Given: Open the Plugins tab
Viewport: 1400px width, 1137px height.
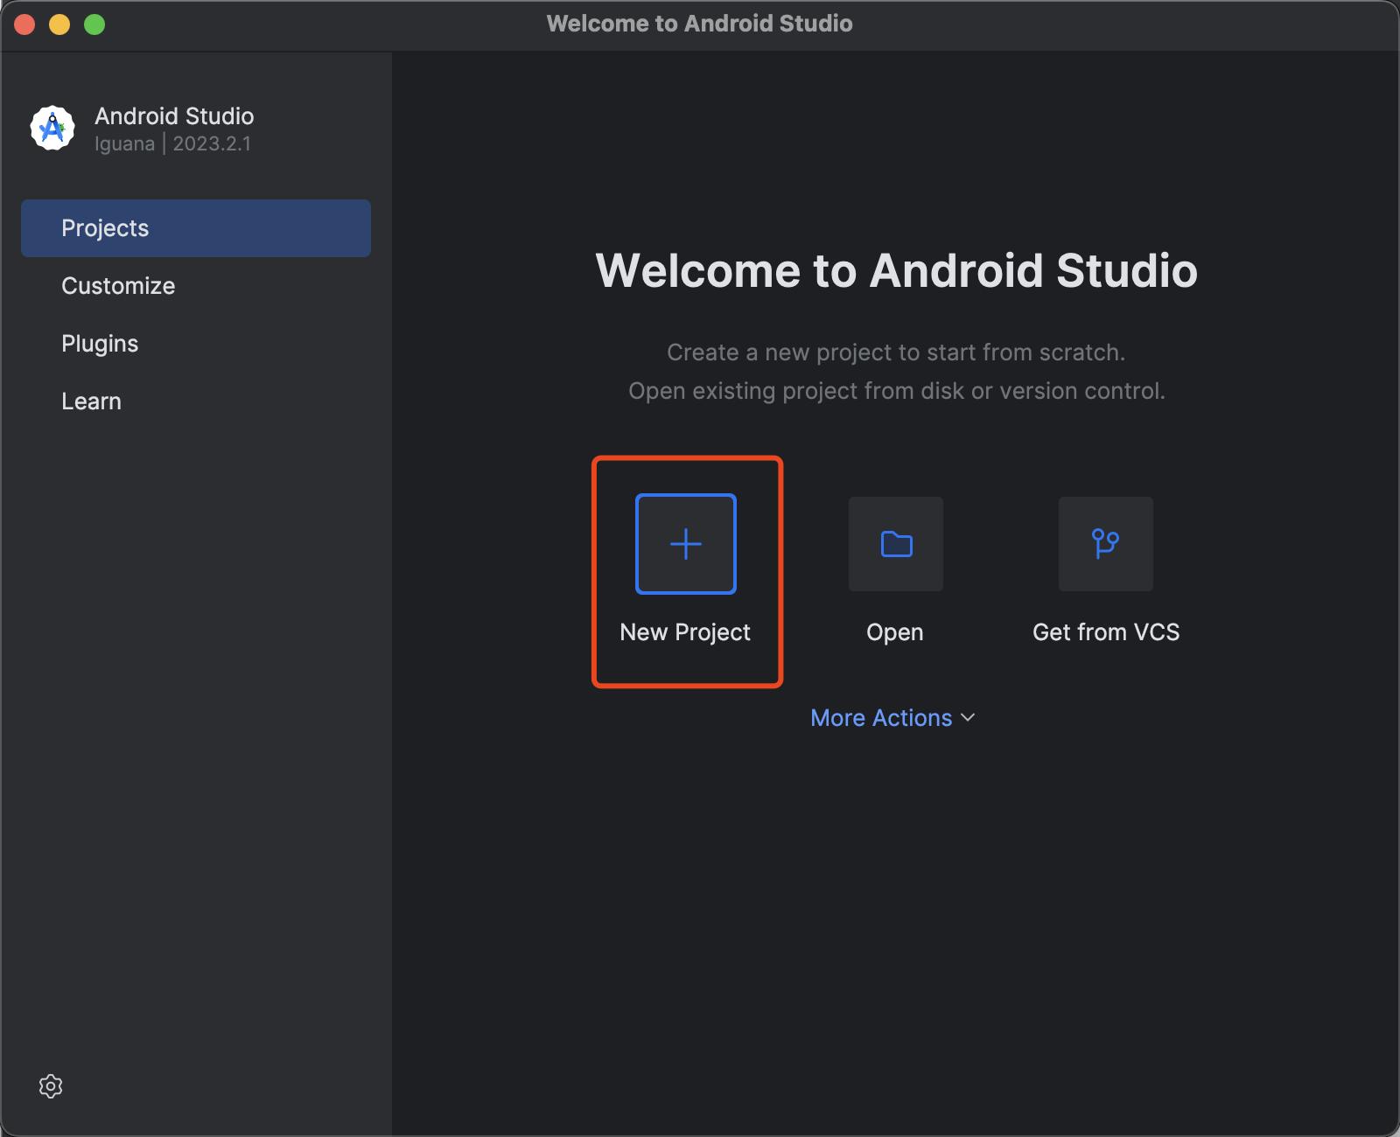Looking at the screenshot, I should coord(196,344).
